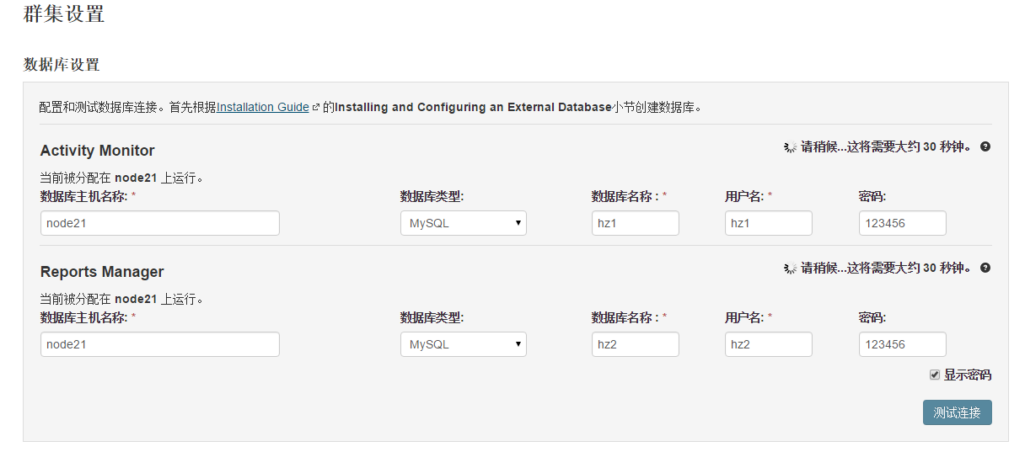Click Reports Manager database host field node21
This screenshot has height=452, width=1025.
[x=160, y=344]
